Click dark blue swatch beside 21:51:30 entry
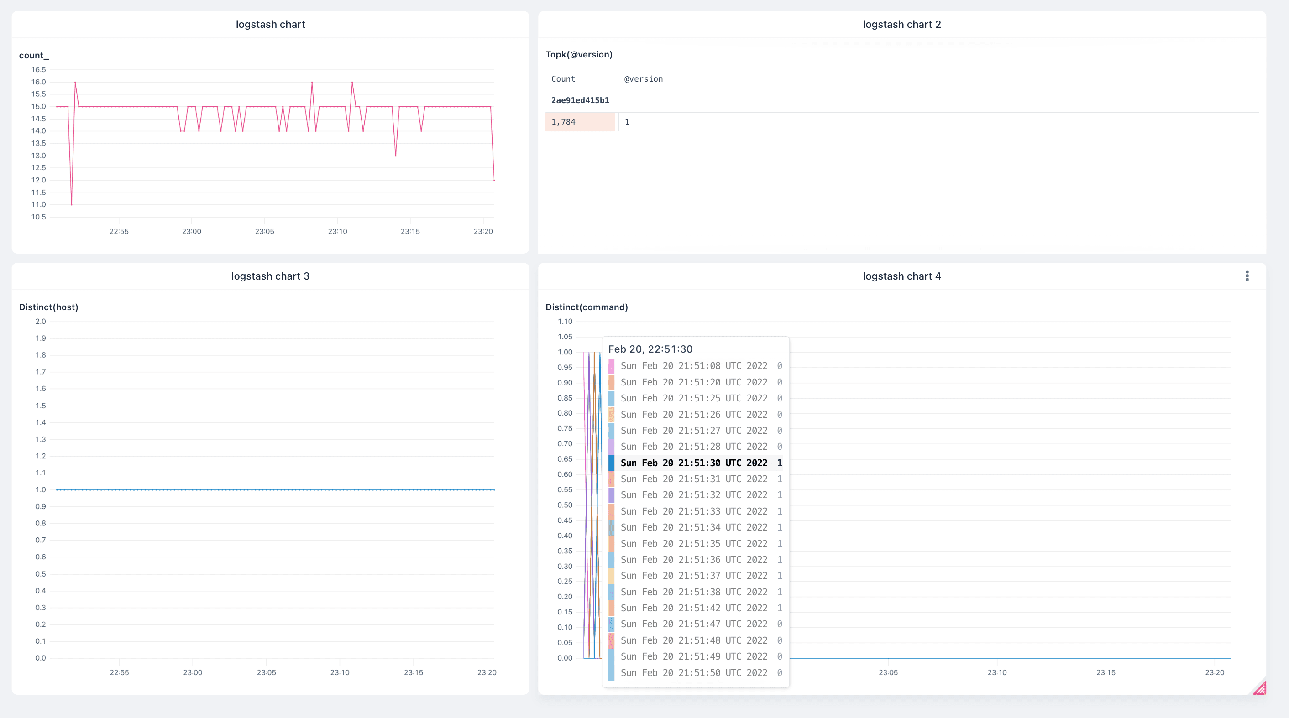 tap(611, 463)
